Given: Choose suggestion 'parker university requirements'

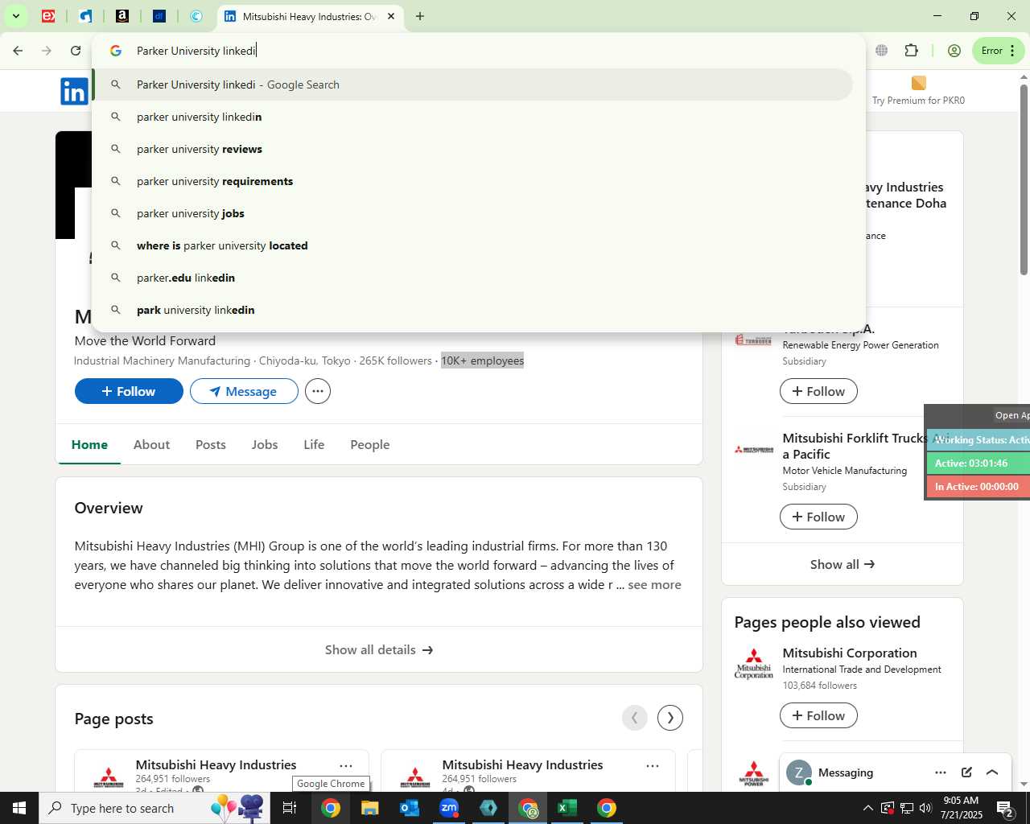Looking at the screenshot, I should pyautogui.click(x=472, y=181).
